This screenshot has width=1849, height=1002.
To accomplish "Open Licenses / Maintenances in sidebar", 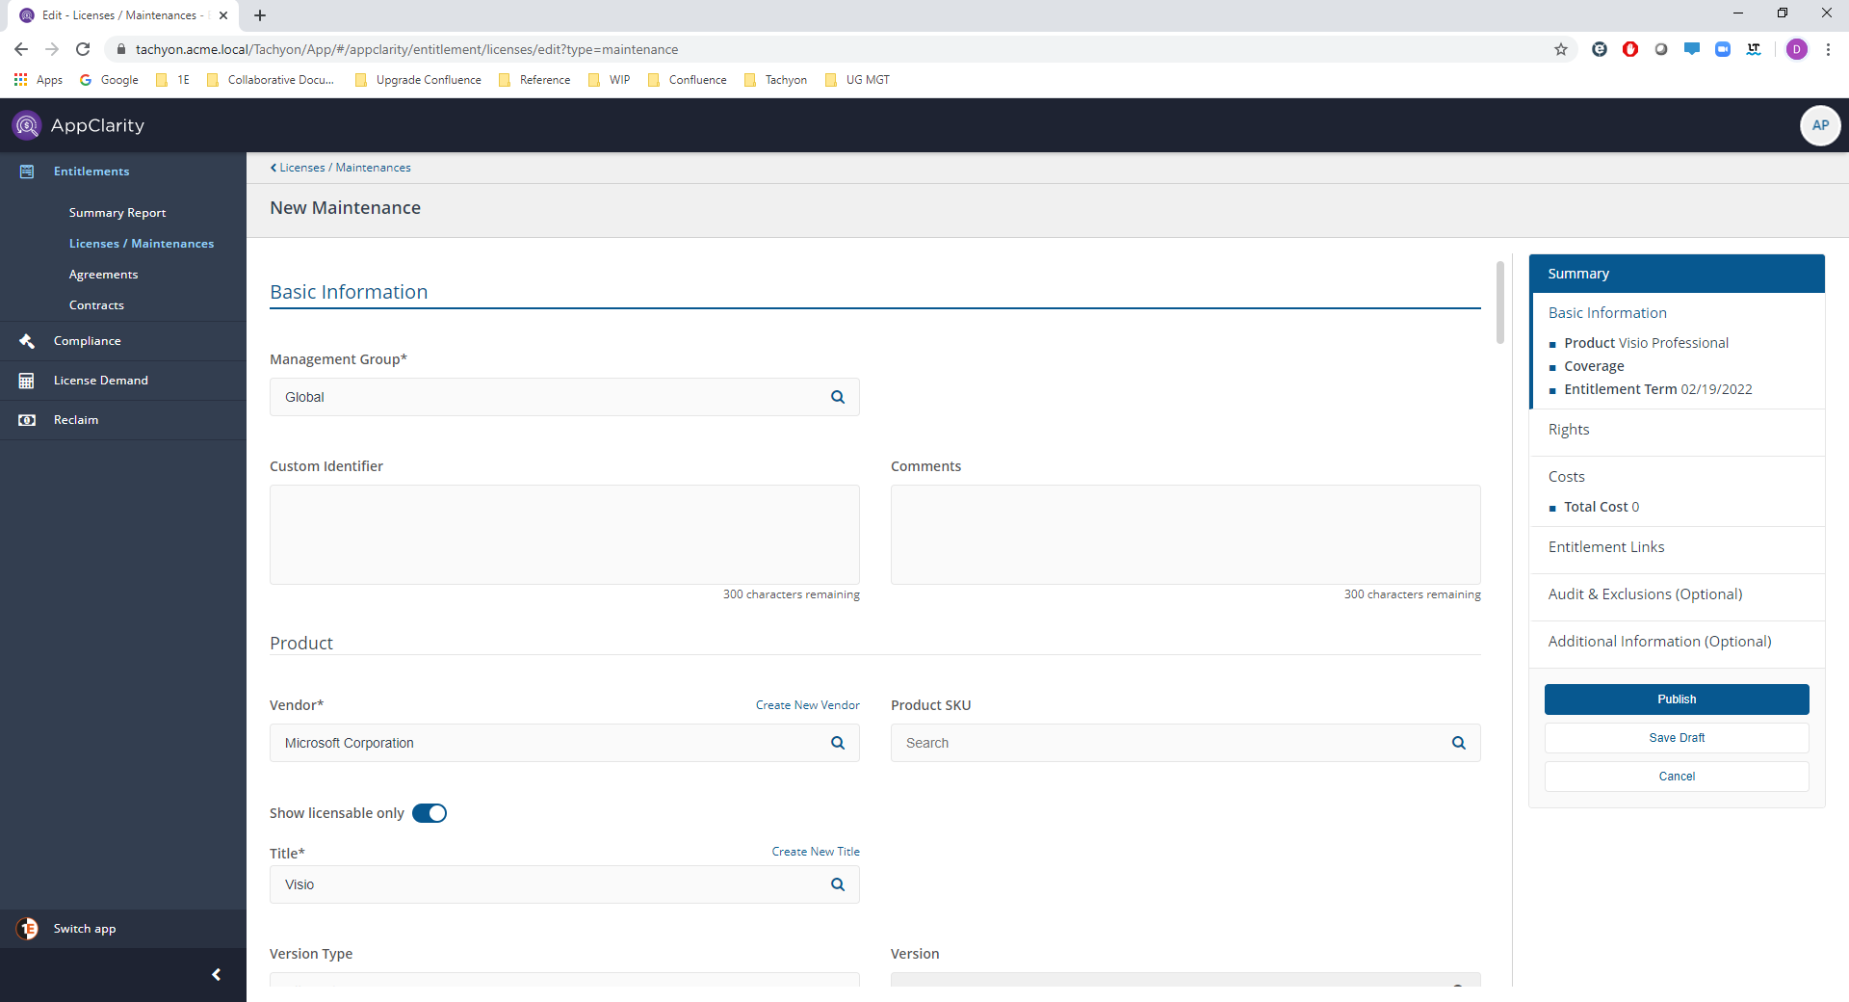I will (x=142, y=244).
